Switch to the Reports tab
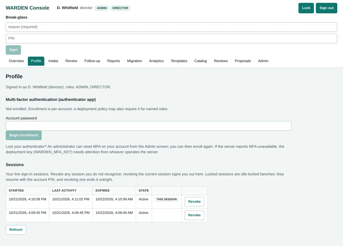Image resolution: width=343 pixels, height=246 pixels. pos(114,61)
